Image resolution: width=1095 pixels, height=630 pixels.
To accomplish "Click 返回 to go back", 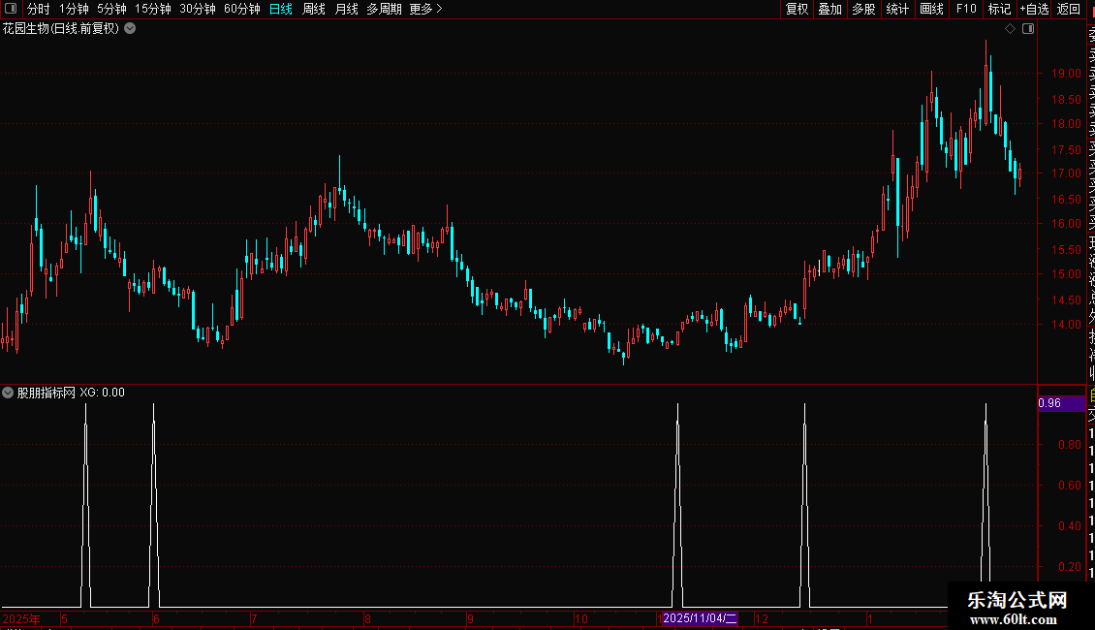I will point(1069,9).
